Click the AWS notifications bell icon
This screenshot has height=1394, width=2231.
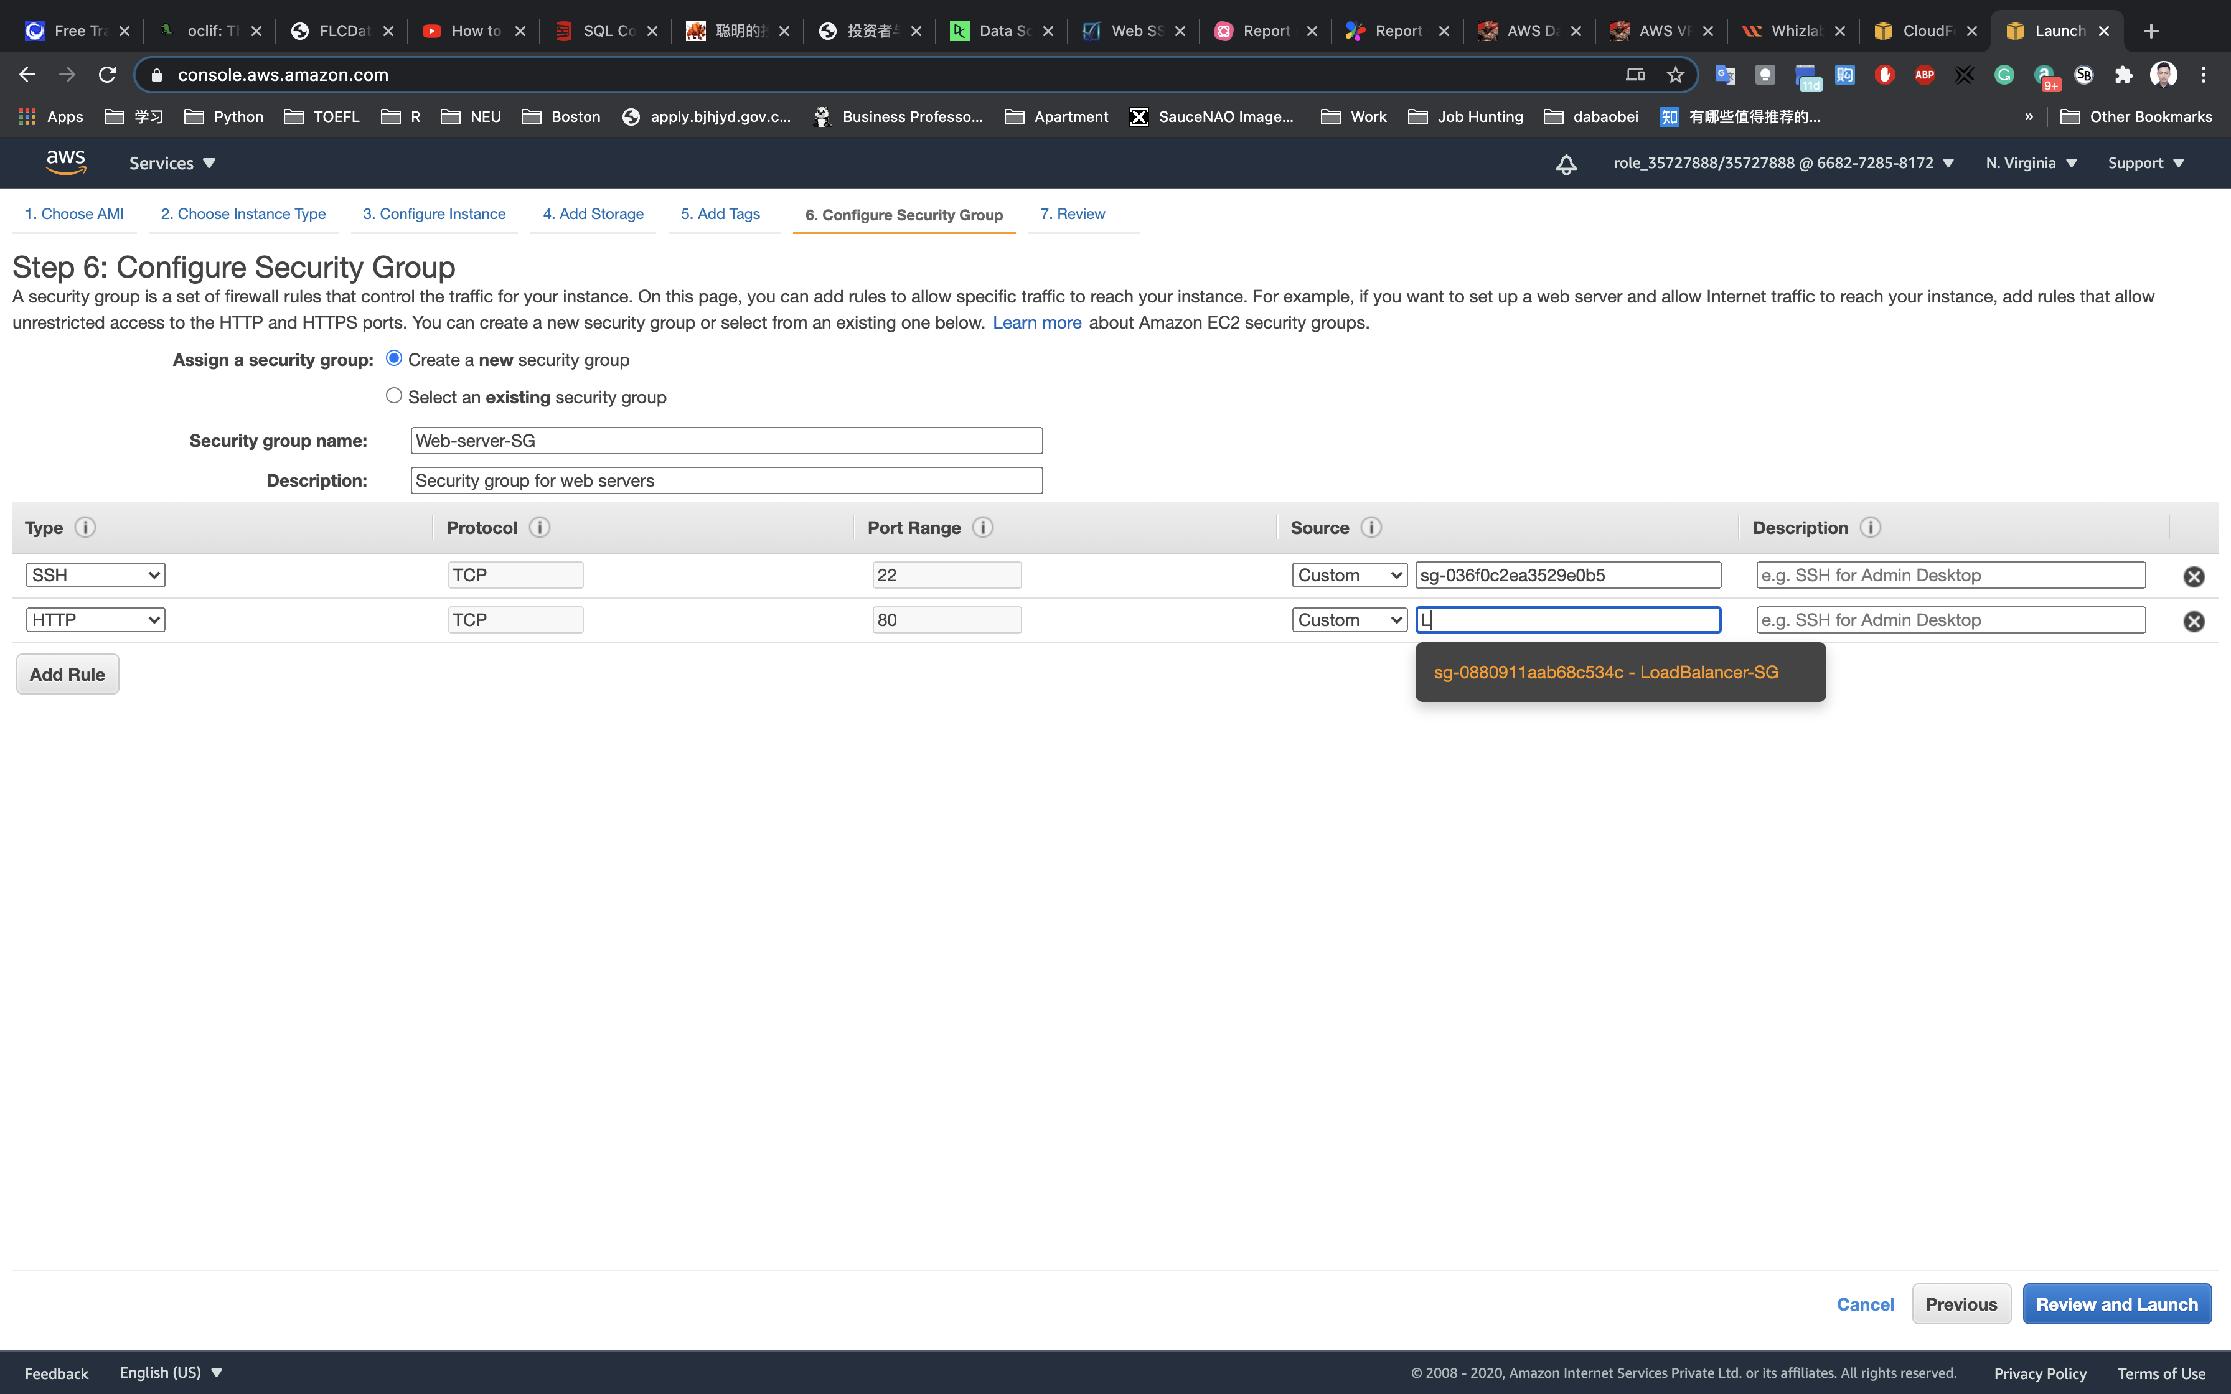1566,164
